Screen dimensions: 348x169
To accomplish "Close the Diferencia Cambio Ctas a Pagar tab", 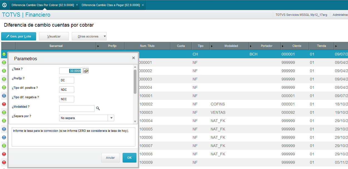I will [x=143, y=5].
